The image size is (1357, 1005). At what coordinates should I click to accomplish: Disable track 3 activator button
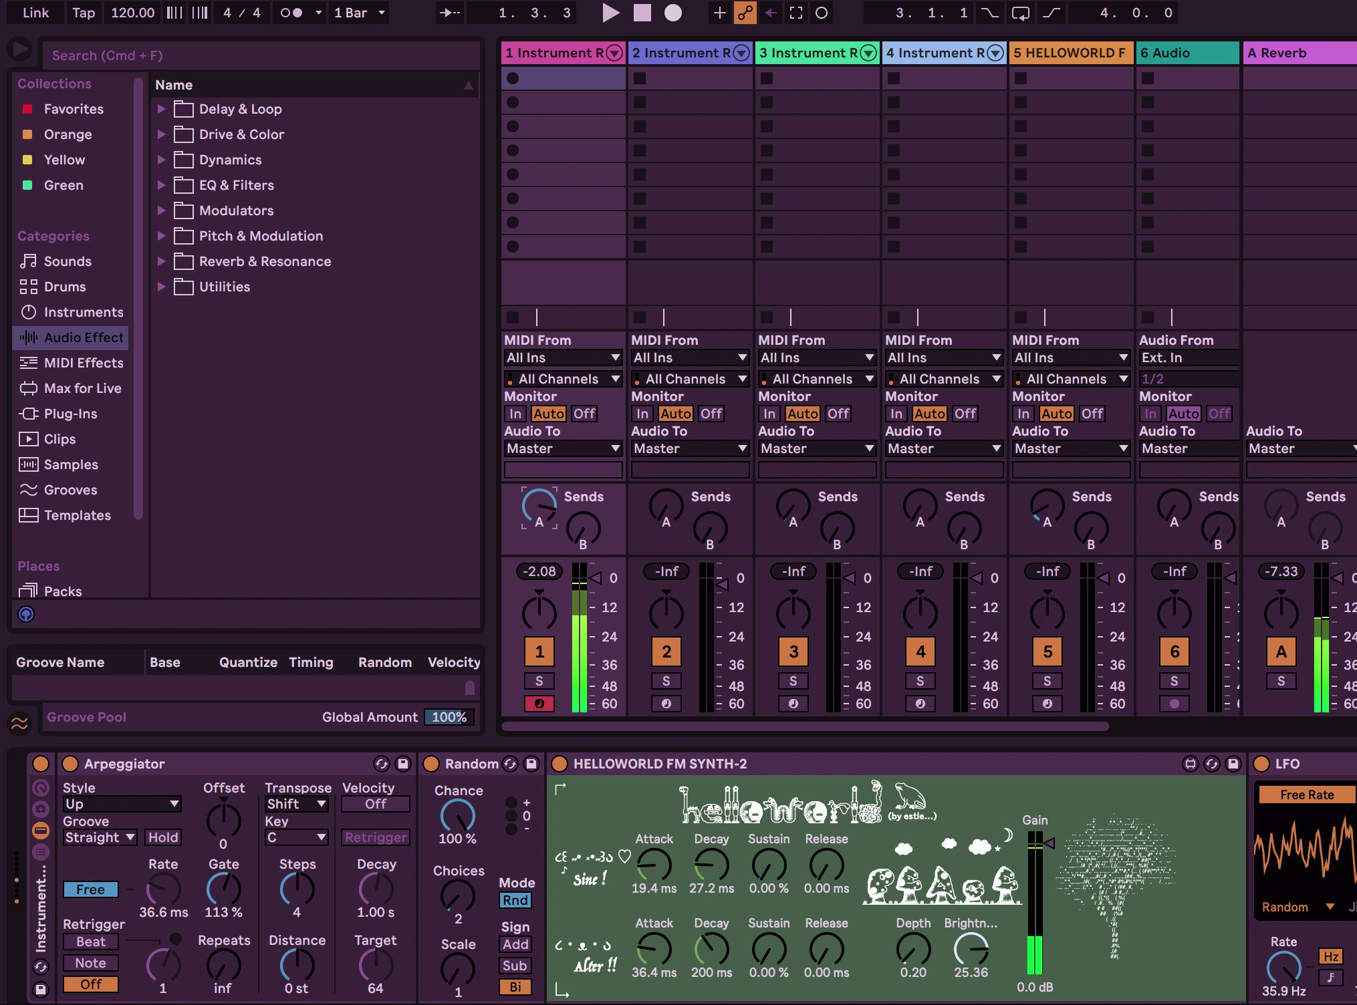[793, 652]
